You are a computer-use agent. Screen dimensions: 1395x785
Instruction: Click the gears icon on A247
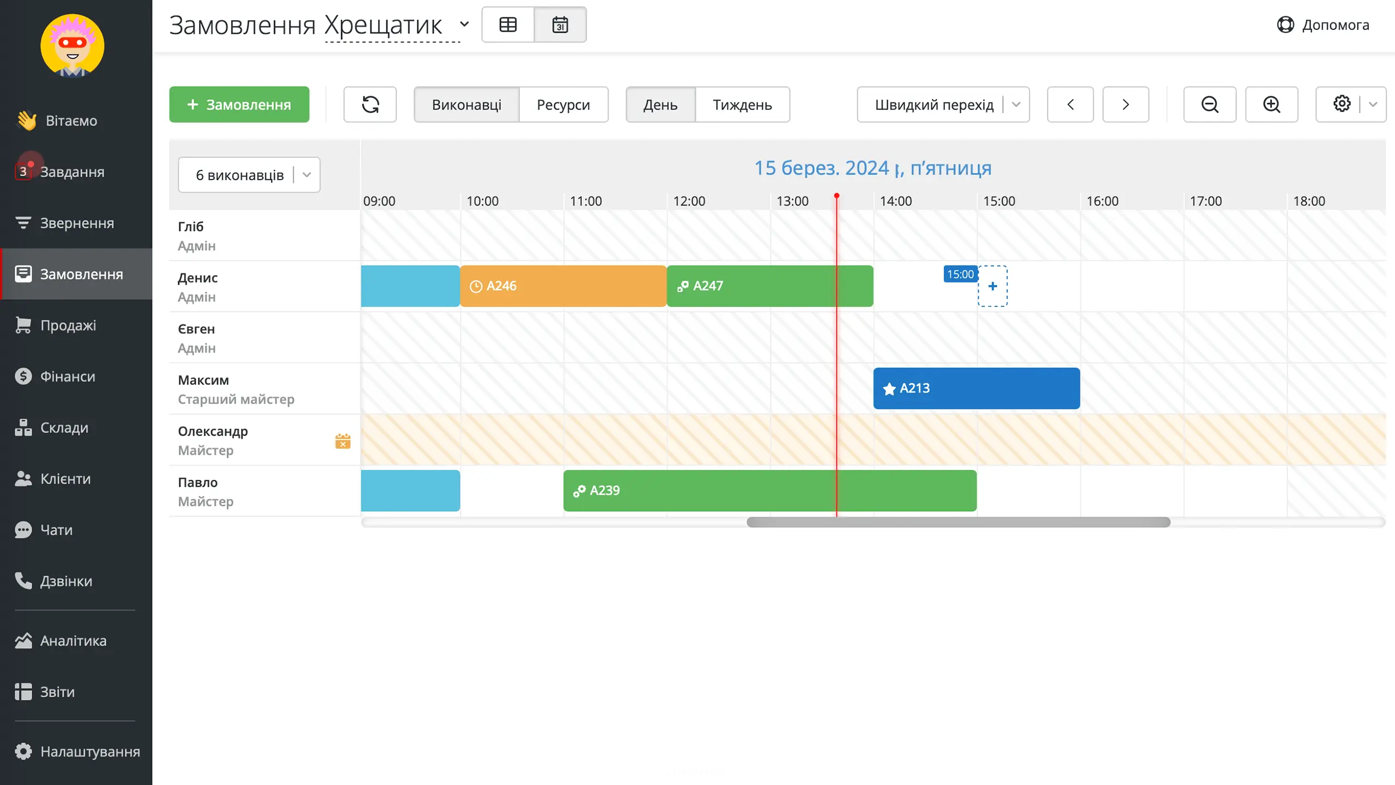[683, 286]
